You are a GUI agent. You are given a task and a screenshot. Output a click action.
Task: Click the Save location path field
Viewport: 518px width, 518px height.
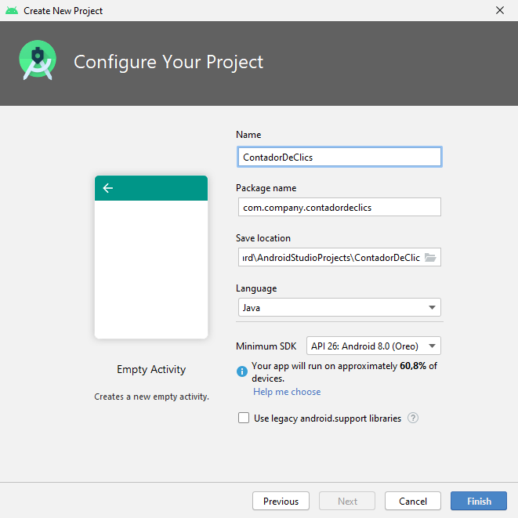click(329, 258)
